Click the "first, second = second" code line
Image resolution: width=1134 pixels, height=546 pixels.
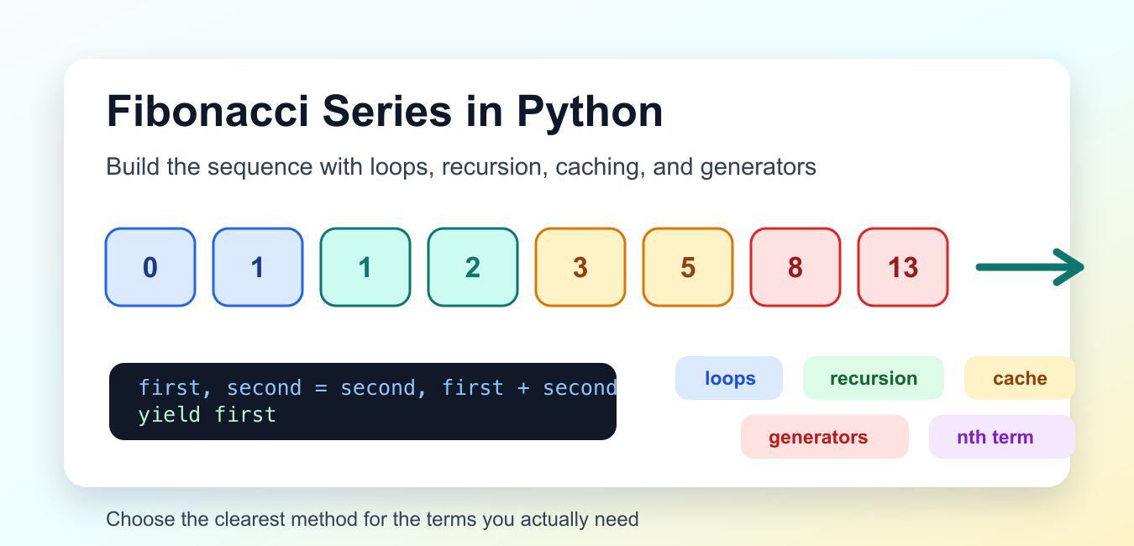pos(377,387)
